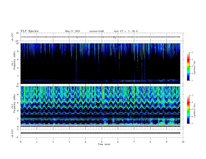Click the "-5" label on ch.1 colorbar
This screenshot has width=206, height=159.
(x=192, y=67)
